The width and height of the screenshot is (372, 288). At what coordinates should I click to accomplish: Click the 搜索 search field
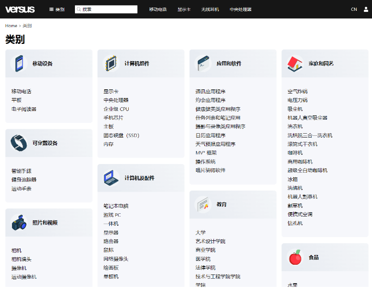(x=106, y=9)
